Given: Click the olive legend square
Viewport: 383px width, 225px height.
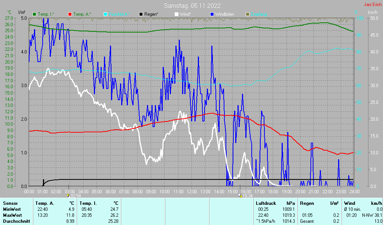Looking at the screenshot, I should coord(247,14).
